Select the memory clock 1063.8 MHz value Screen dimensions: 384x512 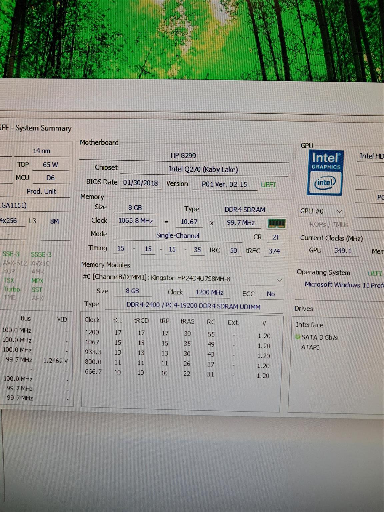(x=135, y=221)
